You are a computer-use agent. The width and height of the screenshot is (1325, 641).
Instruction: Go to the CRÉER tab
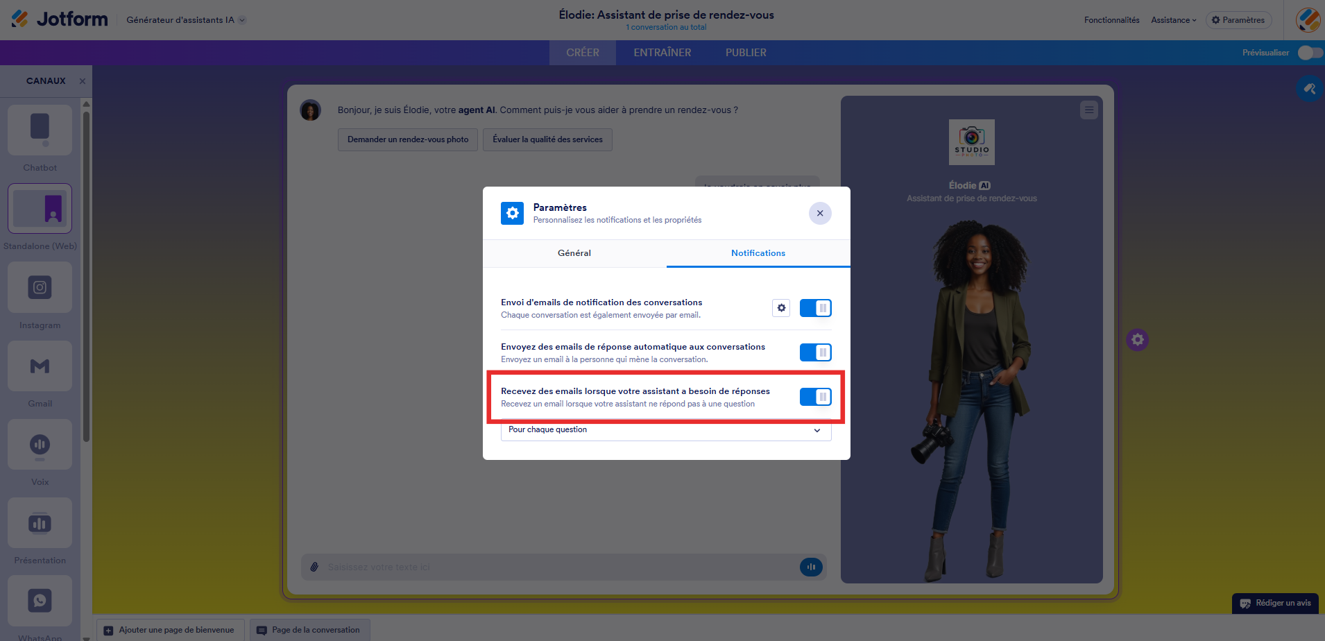pos(583,53)
